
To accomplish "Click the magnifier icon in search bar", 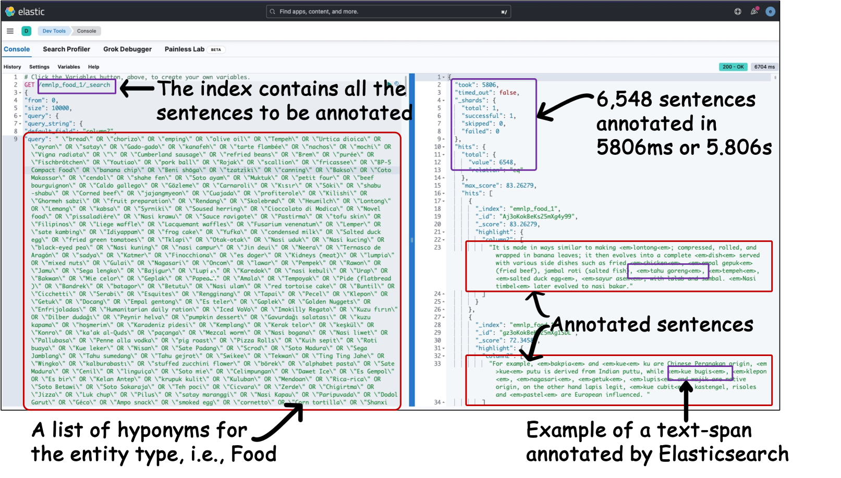I will click(x=272, y=11).
